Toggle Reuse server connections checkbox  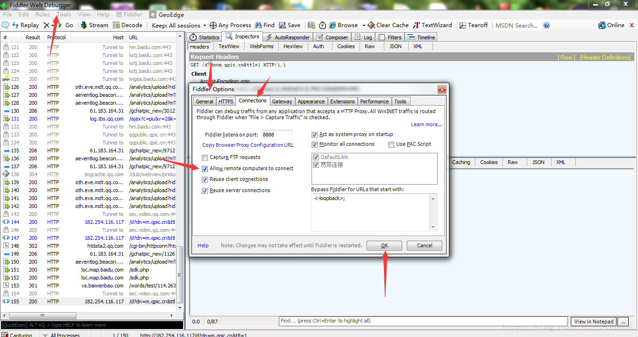205,191
